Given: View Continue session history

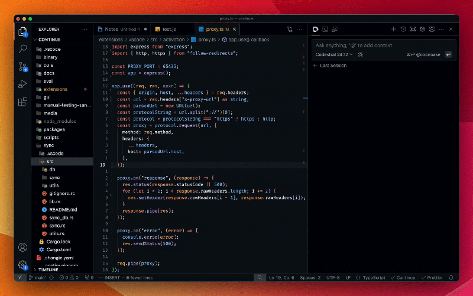Looking at the screenshot, I should [x=403, y=29].
